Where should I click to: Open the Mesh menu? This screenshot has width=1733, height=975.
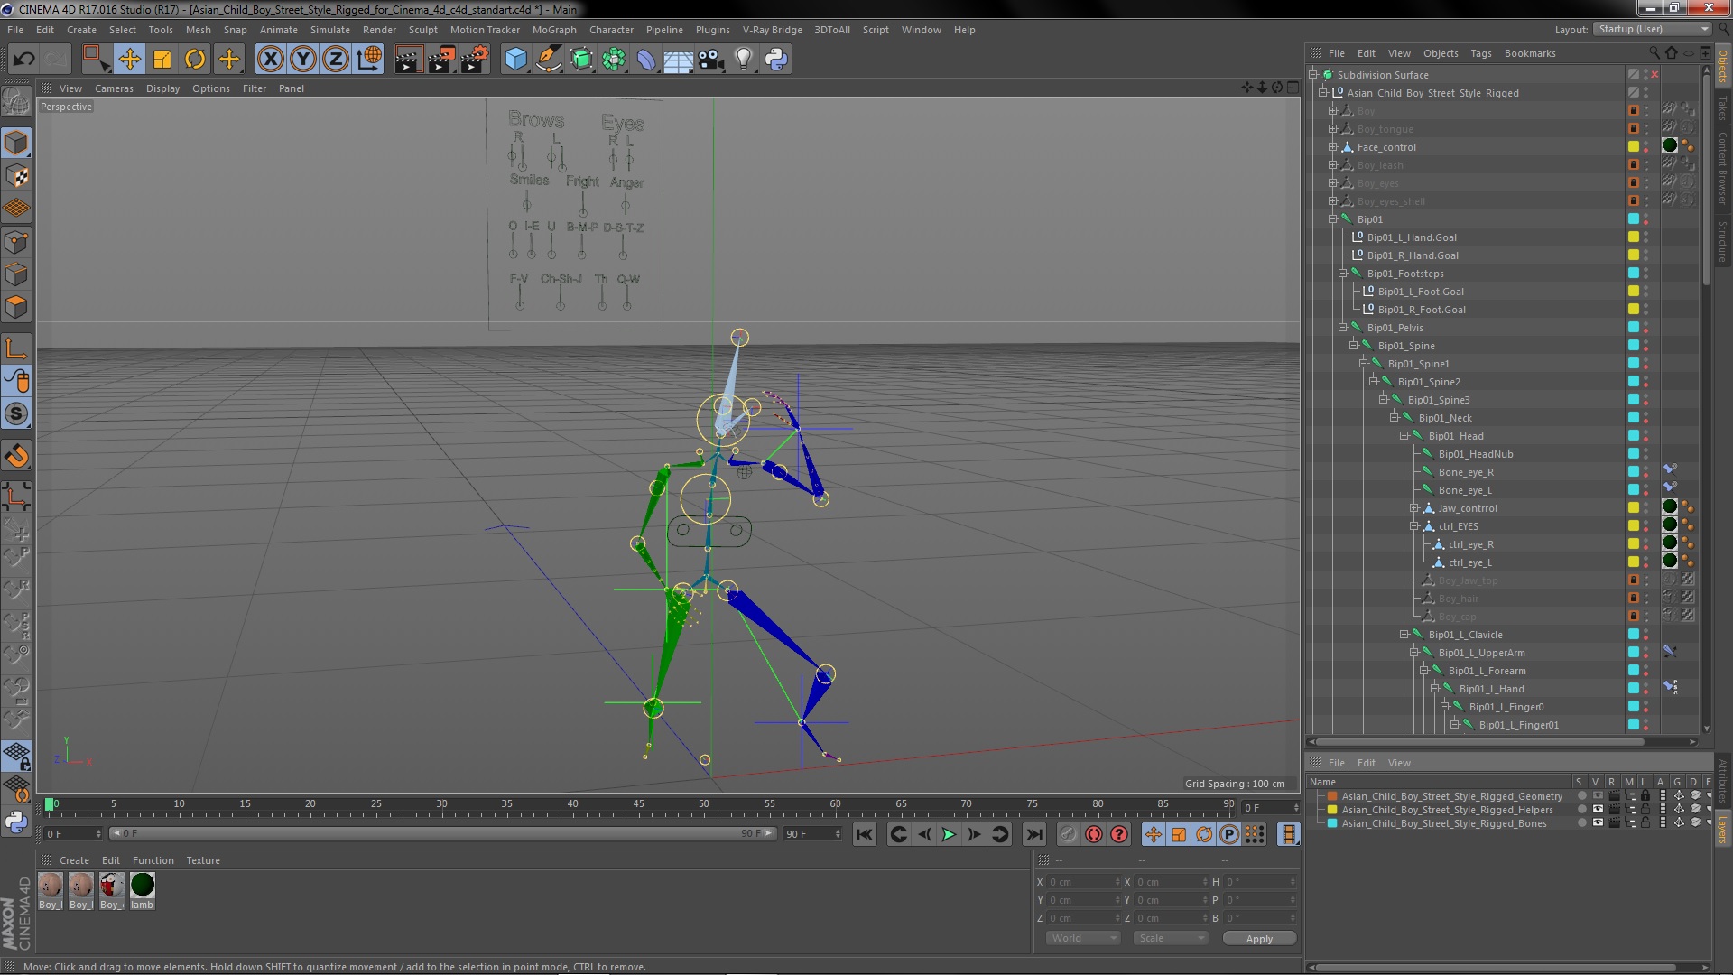(x=198, y=30)
